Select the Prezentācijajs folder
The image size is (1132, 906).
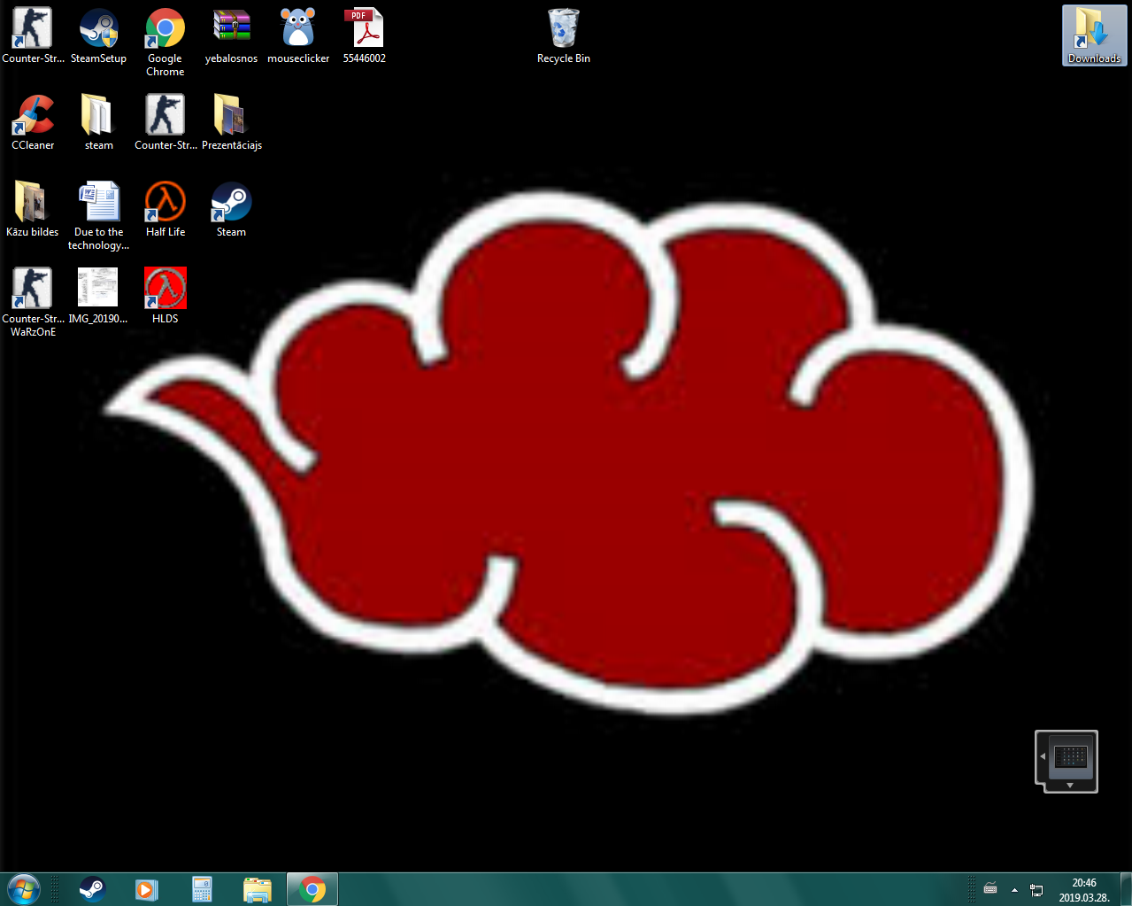(x=232, y=123)
